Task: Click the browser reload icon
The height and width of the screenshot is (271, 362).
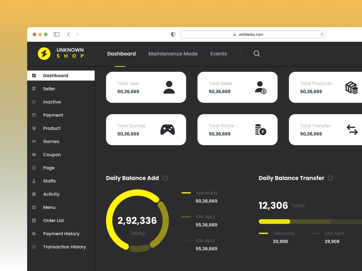Action: (322, 34)
